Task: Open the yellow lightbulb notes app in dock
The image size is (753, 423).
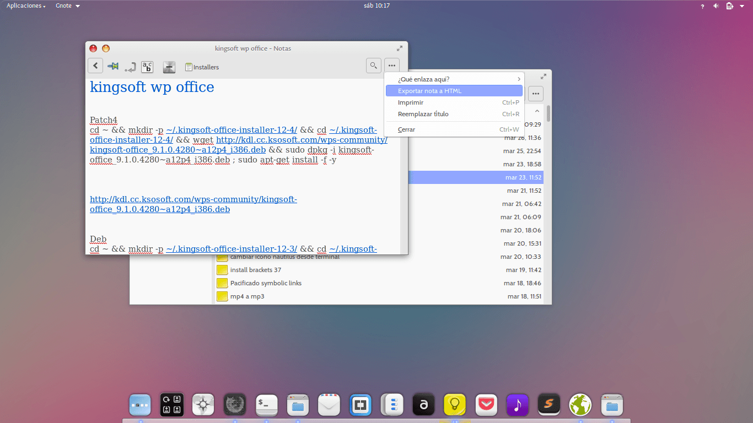Action: pos(455,405)
